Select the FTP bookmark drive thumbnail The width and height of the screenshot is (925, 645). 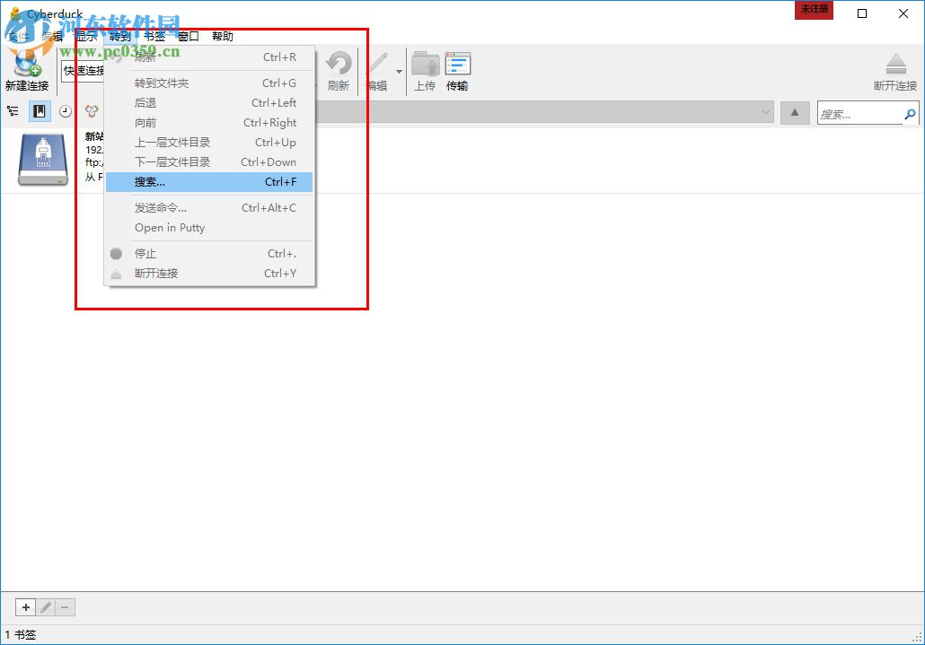tap(43, 160)
